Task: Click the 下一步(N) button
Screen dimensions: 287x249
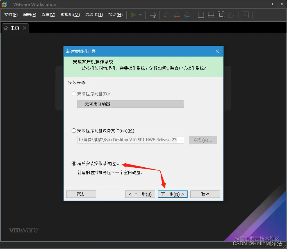Action: (172, 194)
